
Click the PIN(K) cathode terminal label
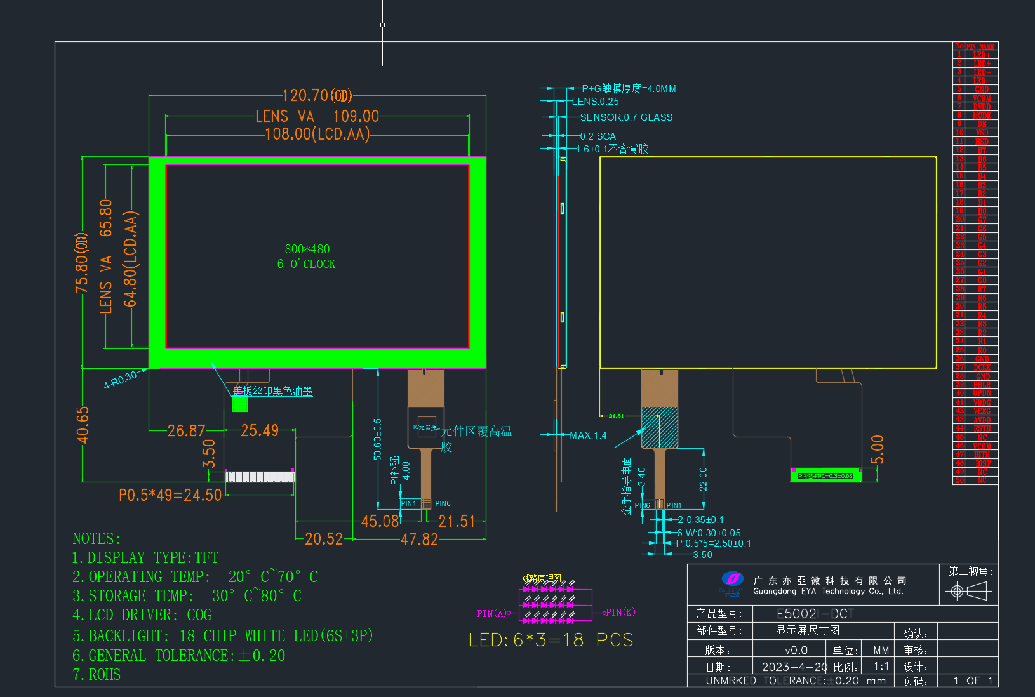click(x=620, y=613)
